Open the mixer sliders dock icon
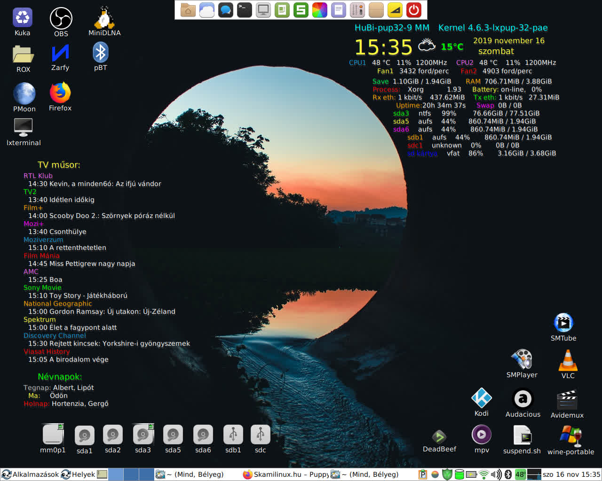 [357, 10]
